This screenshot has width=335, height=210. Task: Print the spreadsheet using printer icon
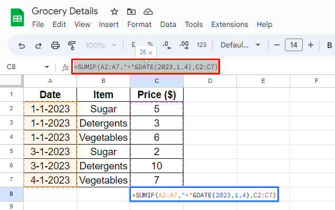tap(55, 45)
